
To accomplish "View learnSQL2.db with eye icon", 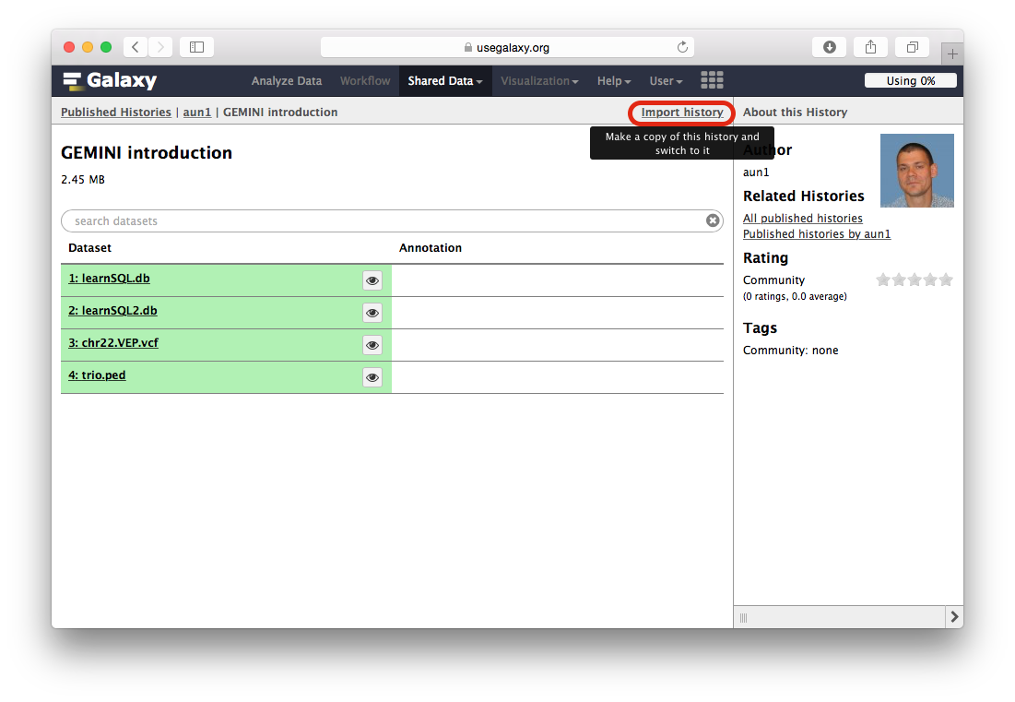I will pyautogui.click(x=372, y=313).
